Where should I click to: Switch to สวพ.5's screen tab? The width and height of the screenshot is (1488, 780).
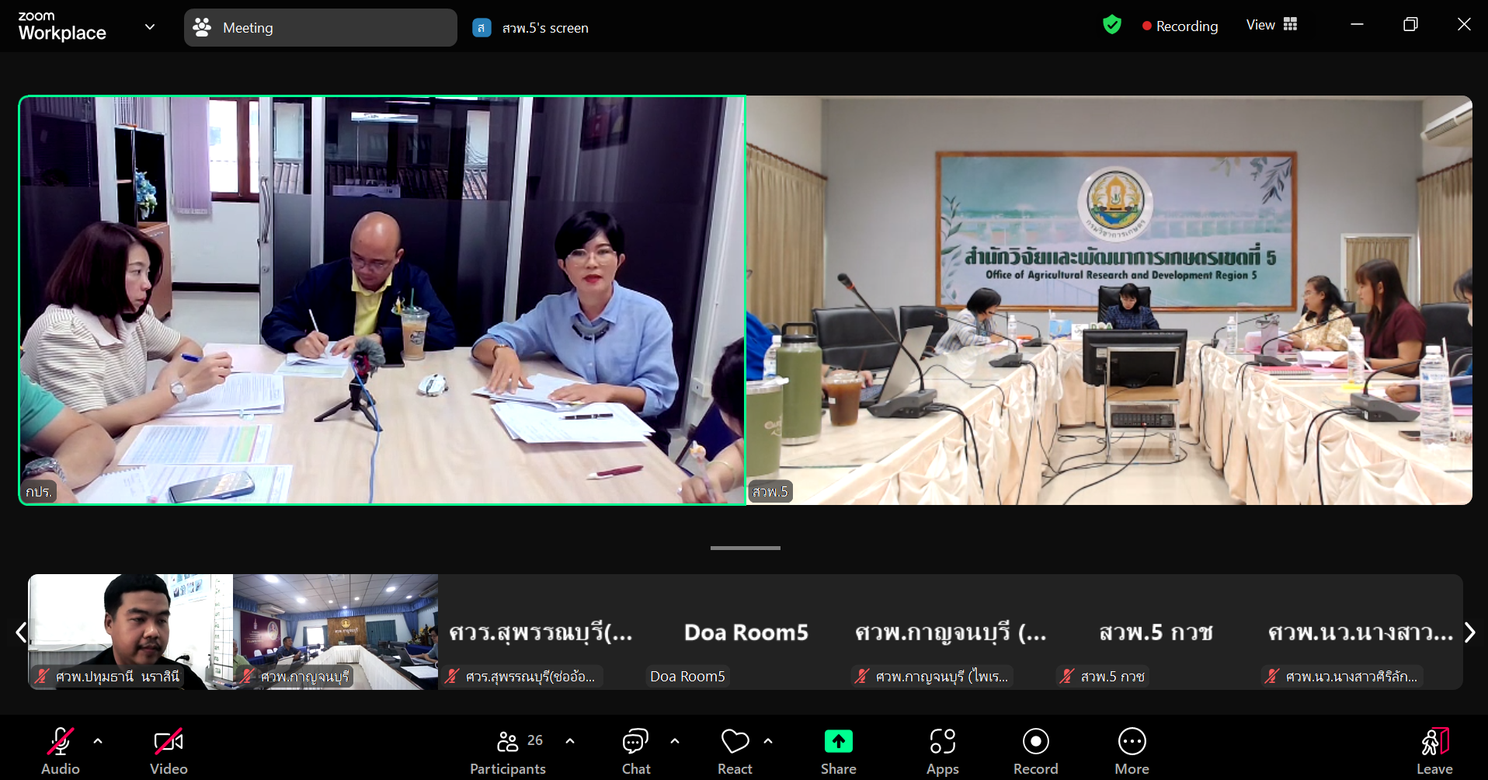pos(531,28)
